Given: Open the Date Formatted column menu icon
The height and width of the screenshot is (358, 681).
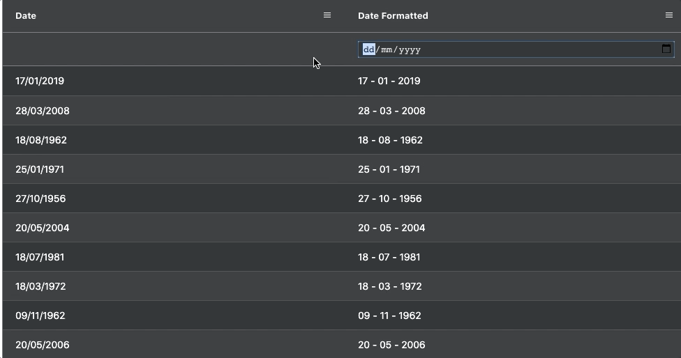Looking at the screenshot, I should coord(669,15).
